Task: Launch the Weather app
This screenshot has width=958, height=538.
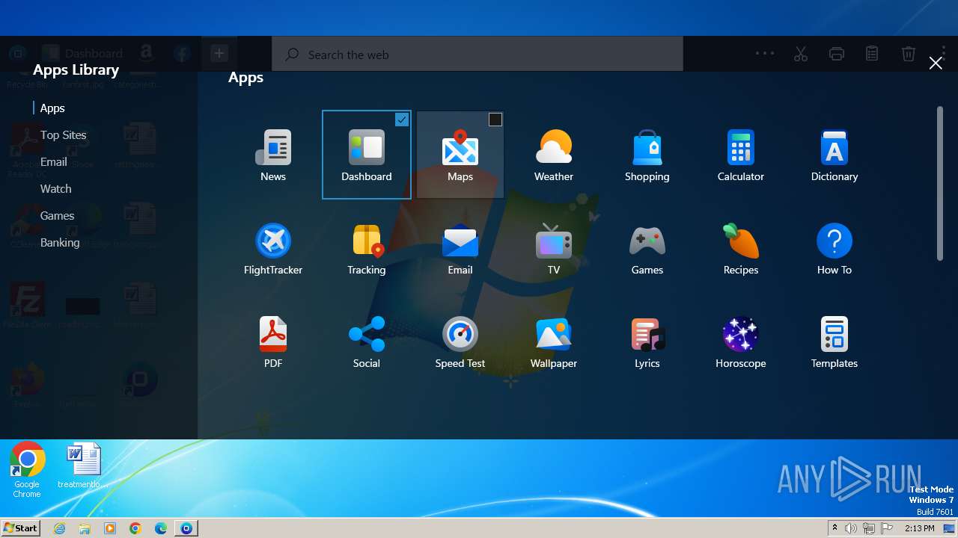Action: (554, 155)
